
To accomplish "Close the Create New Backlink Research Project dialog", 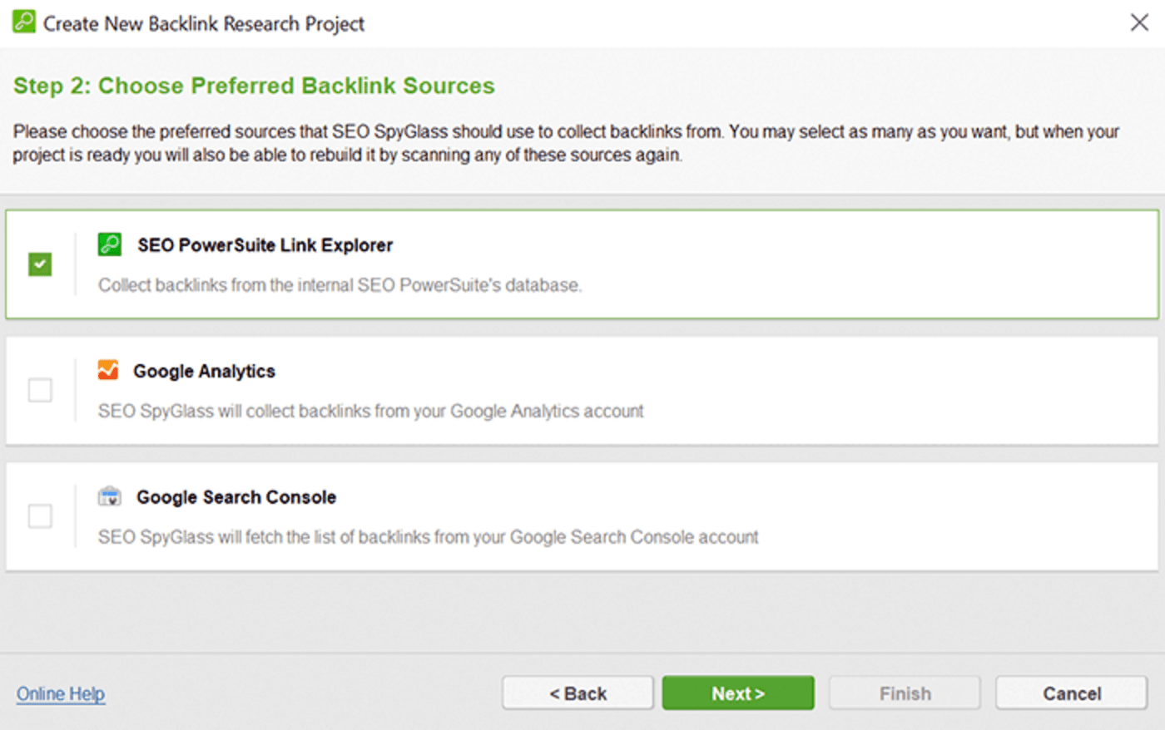I will (1139, 22).
